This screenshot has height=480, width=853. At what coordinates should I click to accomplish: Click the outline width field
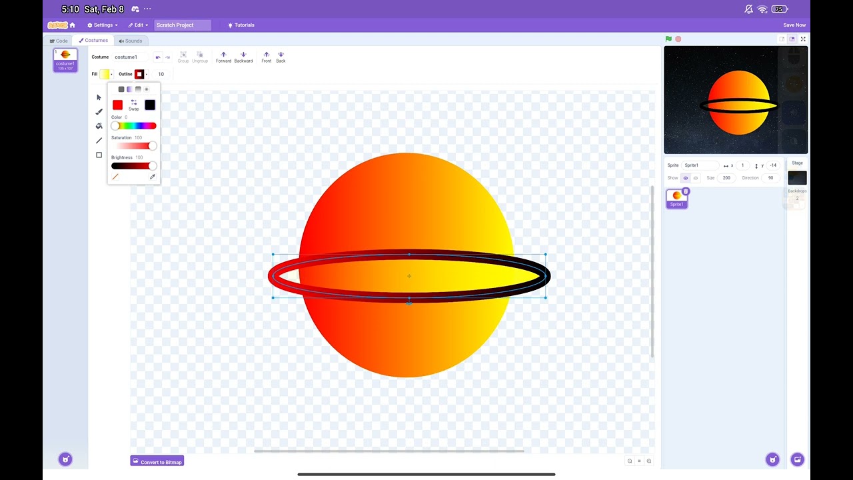click(x=161, y=74)
